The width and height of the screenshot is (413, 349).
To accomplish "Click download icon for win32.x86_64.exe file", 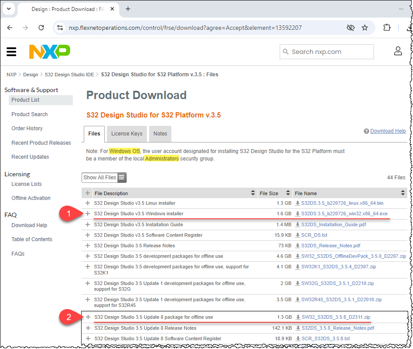I will point(298,214).
